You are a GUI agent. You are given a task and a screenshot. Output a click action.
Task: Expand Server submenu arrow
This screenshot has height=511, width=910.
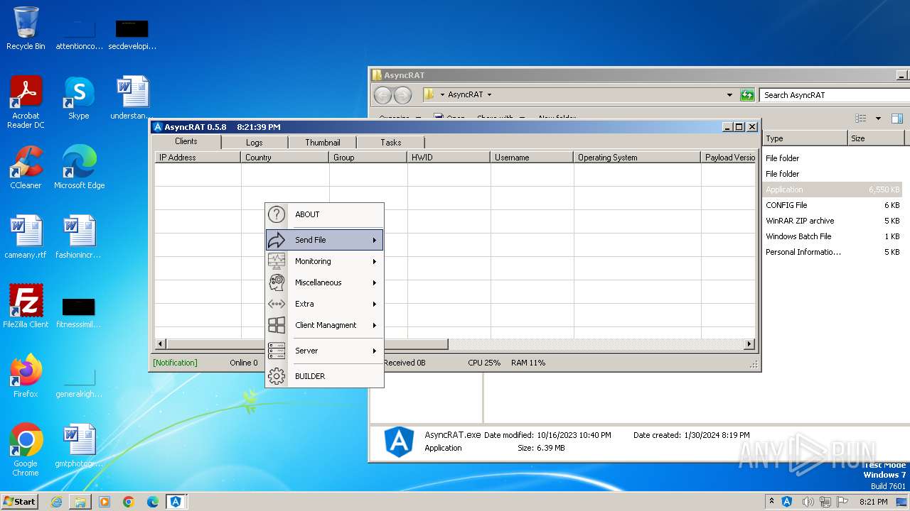(x=374, y=351)
